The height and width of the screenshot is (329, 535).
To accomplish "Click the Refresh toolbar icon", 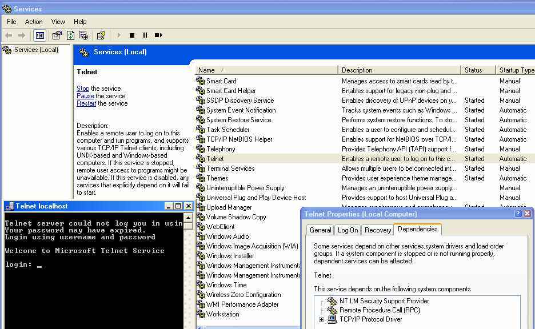I will 70,35.
